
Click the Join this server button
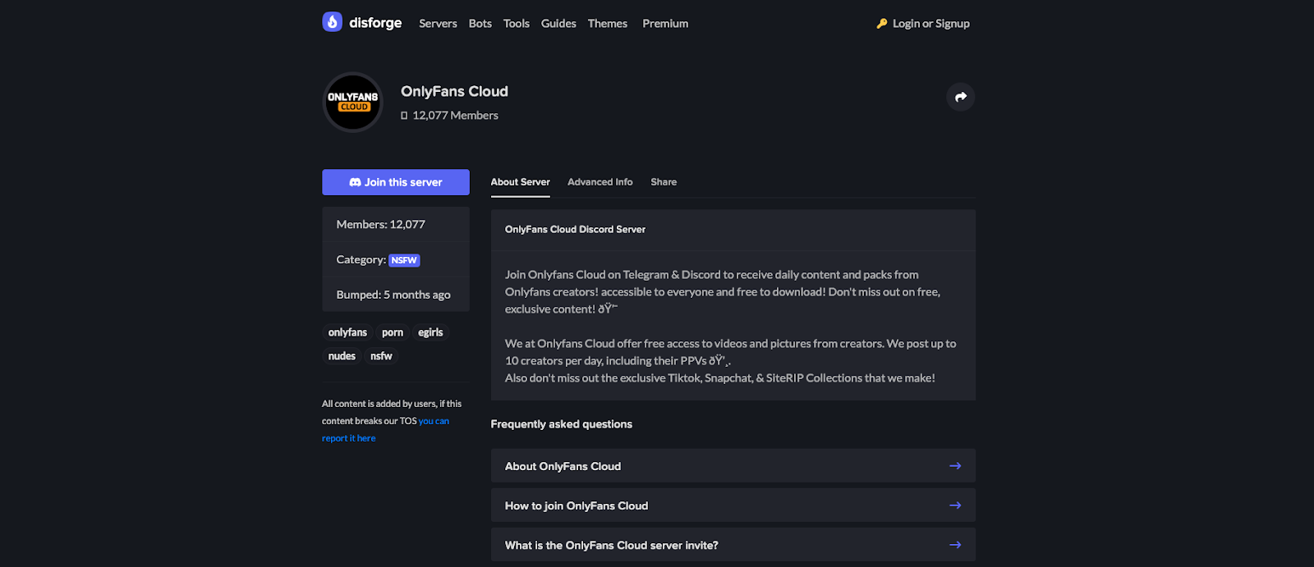(x=396, y=182)
